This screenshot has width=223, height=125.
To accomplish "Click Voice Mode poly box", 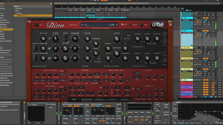I will click(73, 87).
